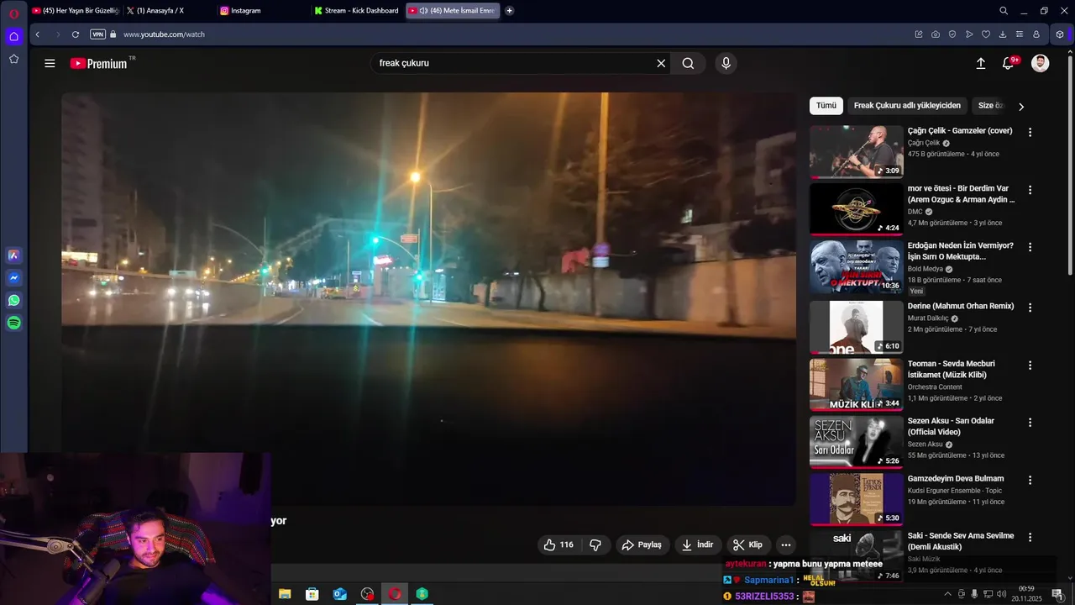Run search with the magnifier button
This screenshot has width=1075, height=605.
pyautogui.click(x=688, y=63)
